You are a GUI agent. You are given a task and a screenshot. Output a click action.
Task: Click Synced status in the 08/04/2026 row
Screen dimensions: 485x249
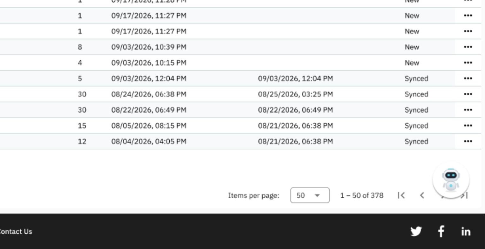(x=416, y=141)
